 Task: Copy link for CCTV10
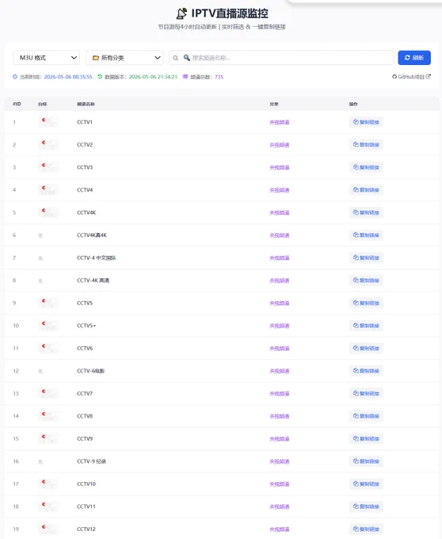(x=366, y=484)
